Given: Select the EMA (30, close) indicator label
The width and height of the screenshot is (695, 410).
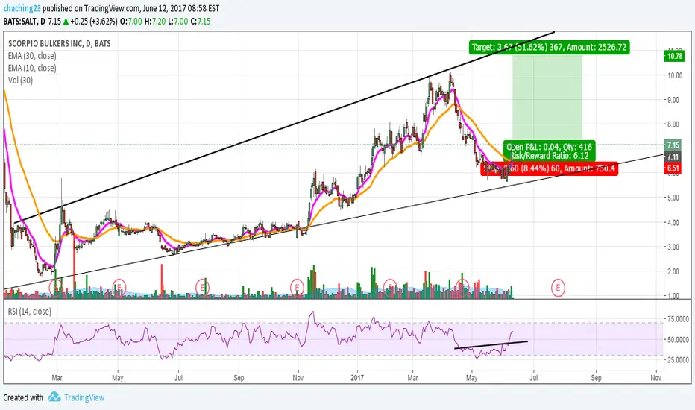Looking at the screenshot, I should click(32, 56).
